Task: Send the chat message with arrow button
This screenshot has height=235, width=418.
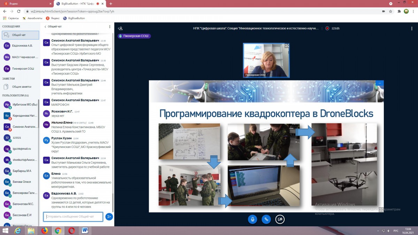Action: (x=109, y=217)
